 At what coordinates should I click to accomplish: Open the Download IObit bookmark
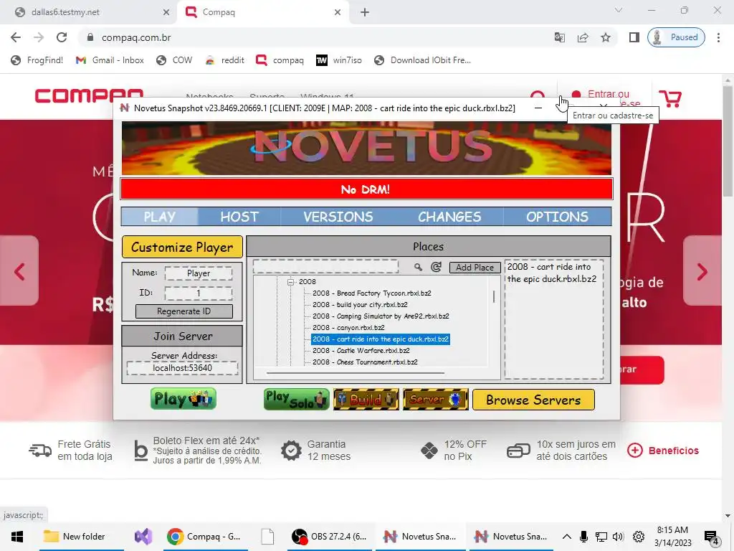[423, 60]
